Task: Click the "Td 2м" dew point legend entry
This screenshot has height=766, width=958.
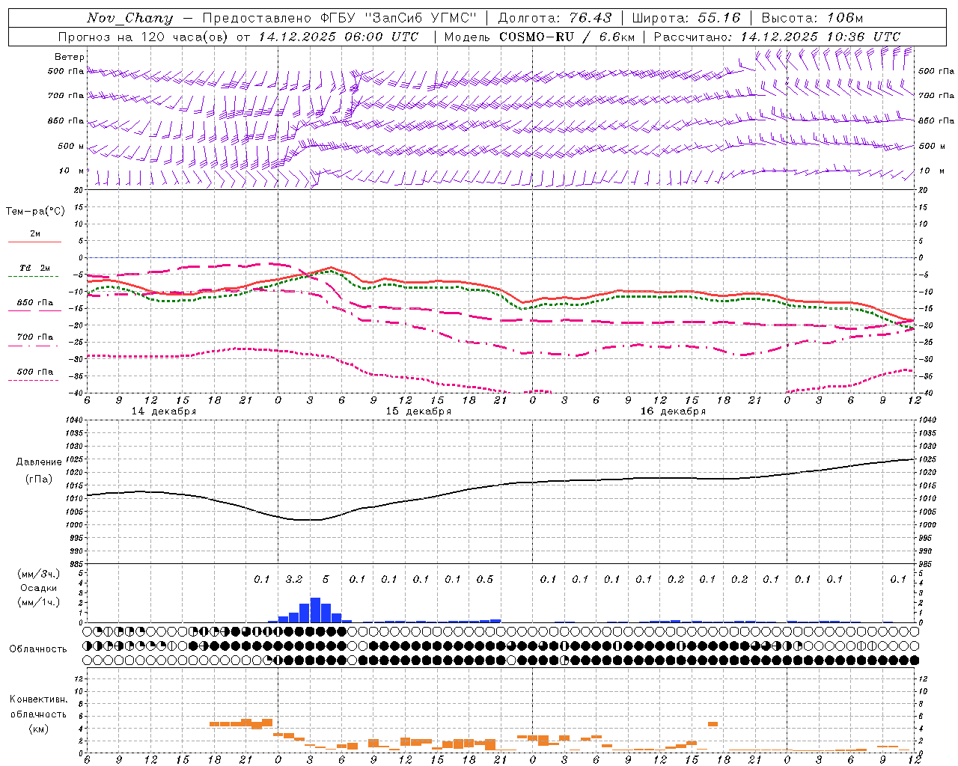Action: click(x=34, y=268)
